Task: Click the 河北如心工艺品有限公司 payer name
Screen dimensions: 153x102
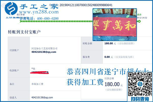Action: coord(44,48)
